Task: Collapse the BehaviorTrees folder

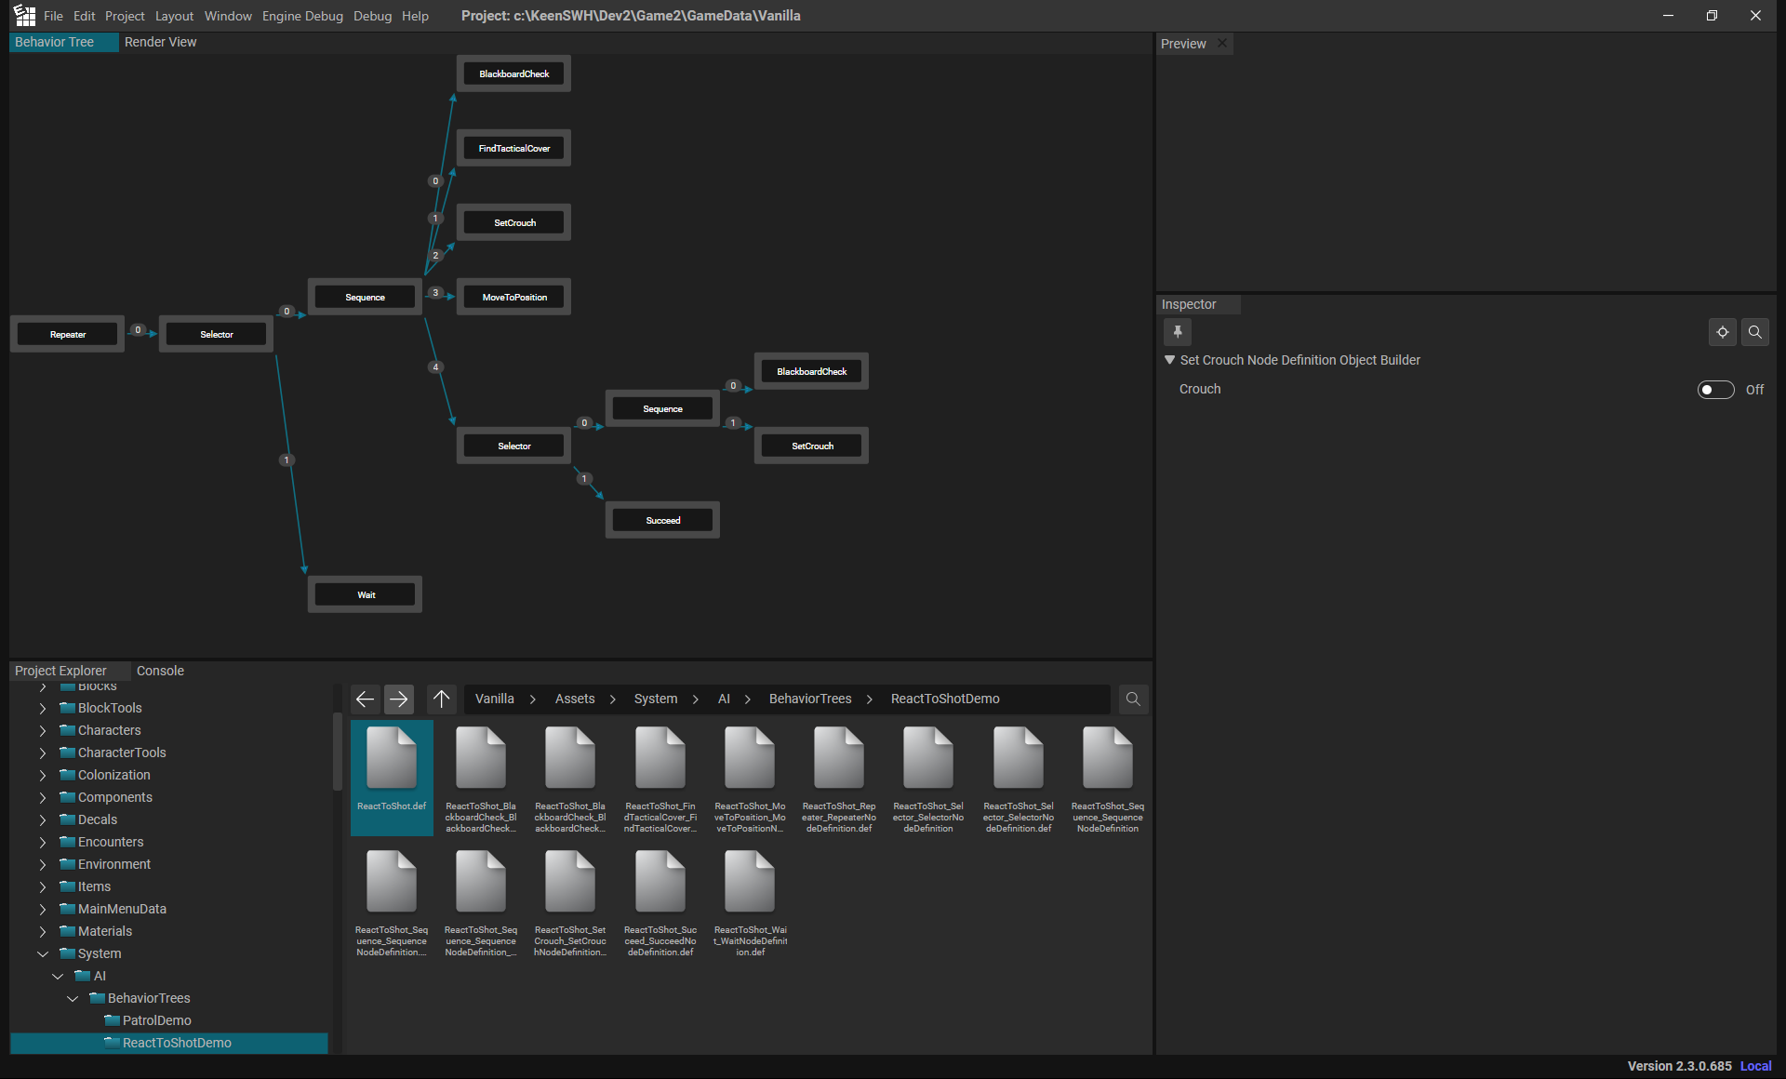Action: (73, 998)
